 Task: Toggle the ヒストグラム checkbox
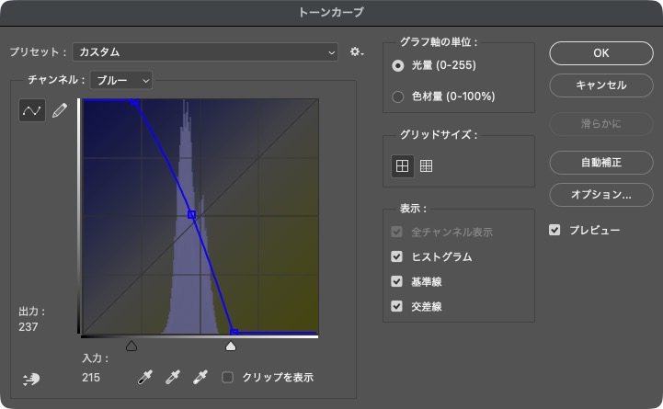396,256
